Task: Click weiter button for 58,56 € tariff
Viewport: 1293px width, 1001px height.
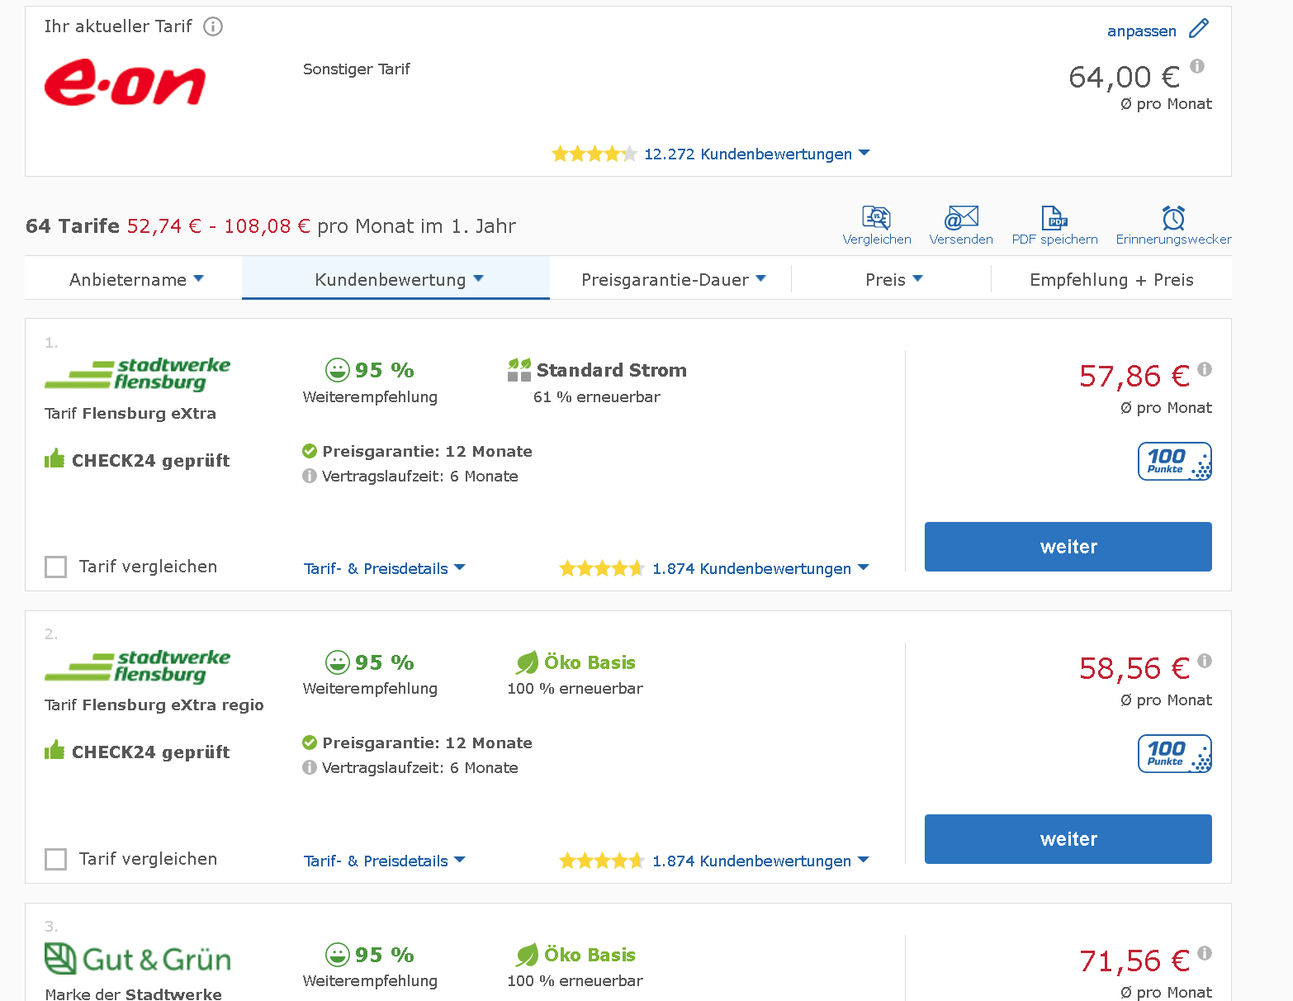Action: tap(1068, 839)
